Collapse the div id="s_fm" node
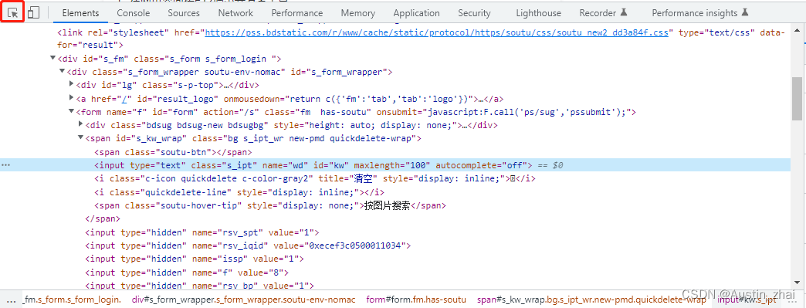 point(53,59)
